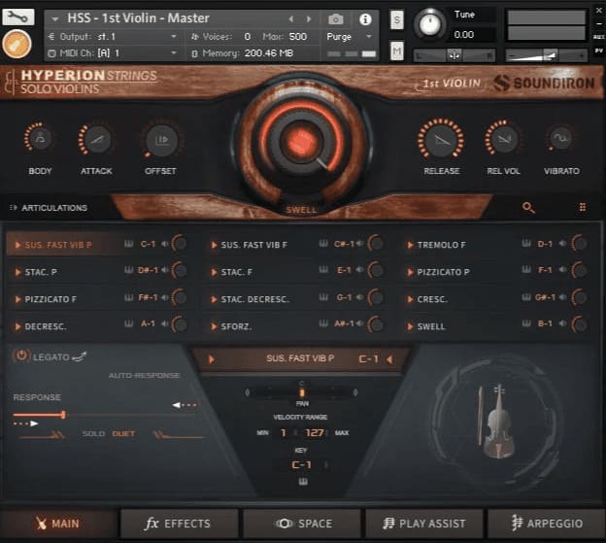Solo the instrument with S button
Image resolution: width=606 pixels, height=543 pixels.
click(x=397, y=19)
